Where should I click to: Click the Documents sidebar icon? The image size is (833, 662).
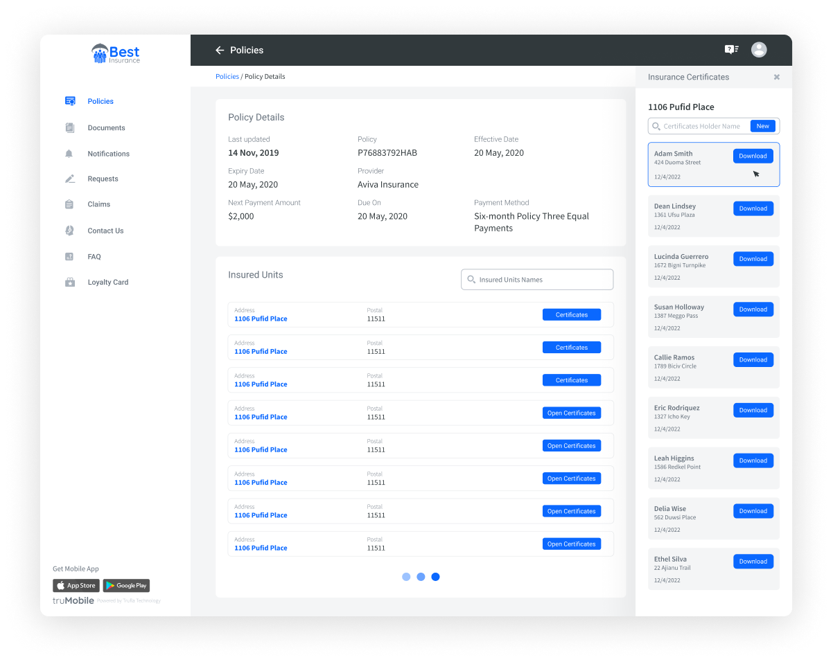(70, 127)
